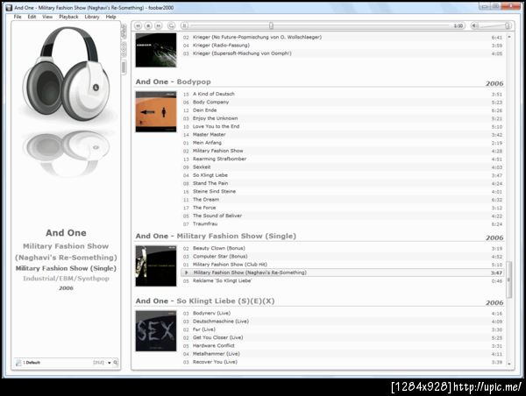Screen dimensions: 526x396
Task: Select track Dein Ende
Action: [x=342, y=110]
